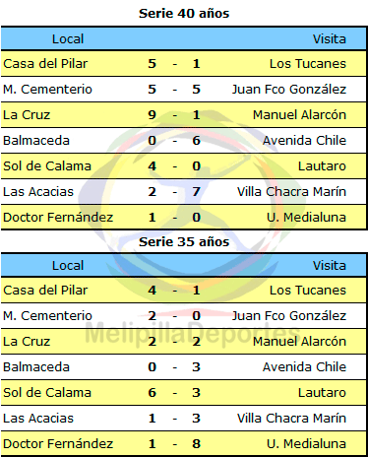Select Balmaceda in Serie 35 table

pos(36,367)
